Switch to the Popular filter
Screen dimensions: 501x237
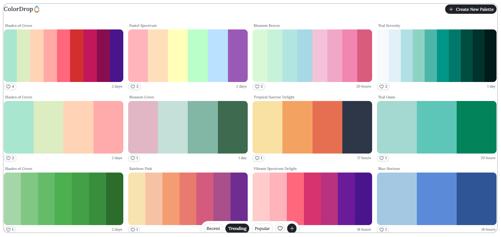coord(262,228)
